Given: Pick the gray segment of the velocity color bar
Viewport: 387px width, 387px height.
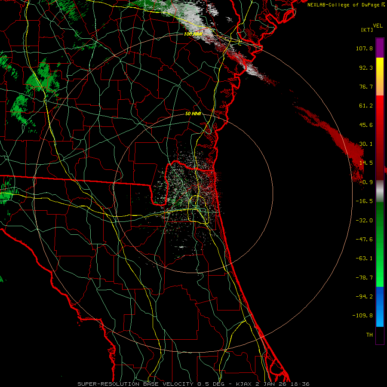Looking at the screenshot, I should [380, 191].
